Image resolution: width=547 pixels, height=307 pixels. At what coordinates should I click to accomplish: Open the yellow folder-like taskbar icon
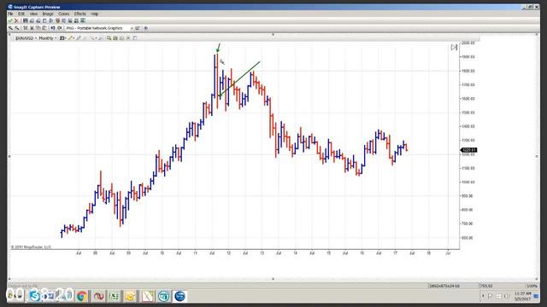point(131,296)
